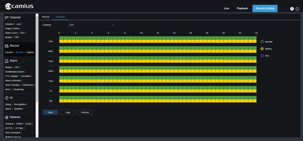The height and width of the screenshot is (141, 303).
Task: Open the Channel CH1 dropdown
Action: 91,25
